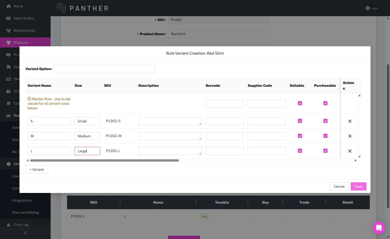Image resolution: width=390 pixels, height=239 pixels.
Task: Click the SKU field showing P1002
Action: [219, 20]
